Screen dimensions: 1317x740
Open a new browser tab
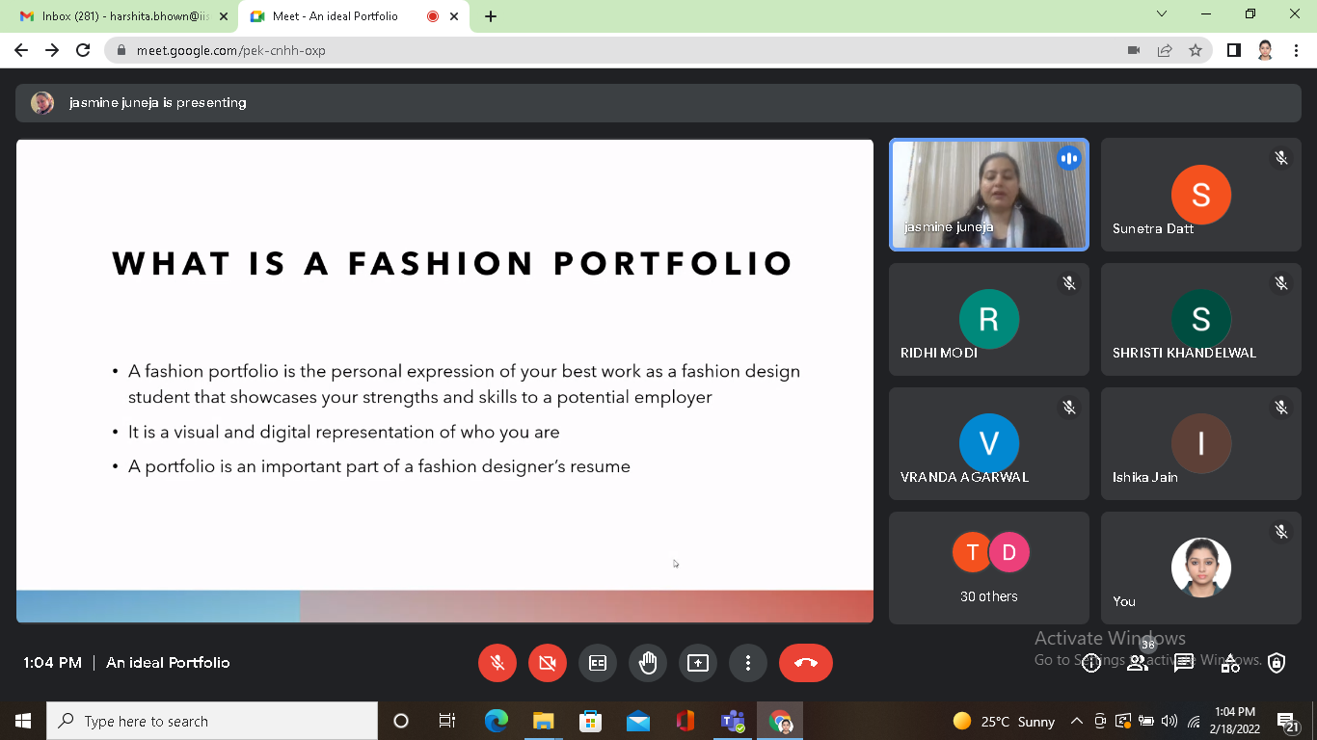(x=491, y=16)
